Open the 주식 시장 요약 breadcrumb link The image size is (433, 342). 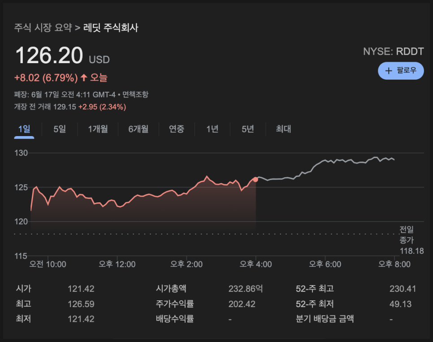tap(43, 28)
